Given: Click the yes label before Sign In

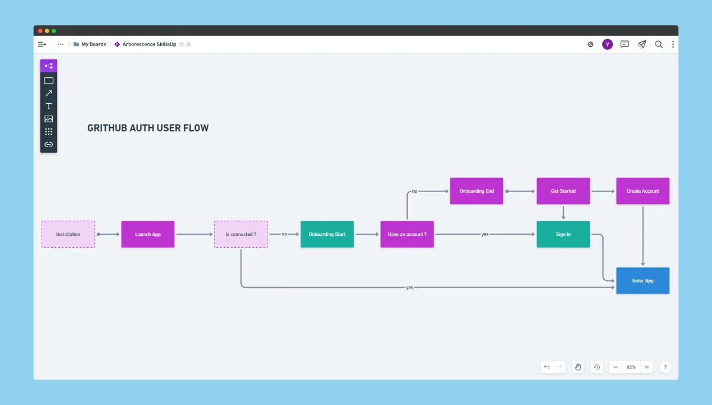Looking at the screenshot, I should pyautogui.click(x=485, y=234).
